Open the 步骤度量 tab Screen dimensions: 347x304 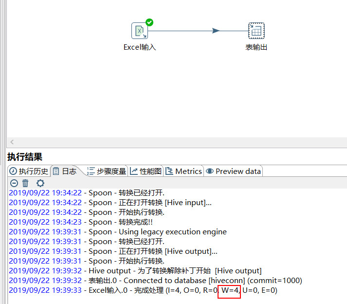pos(106,171)
